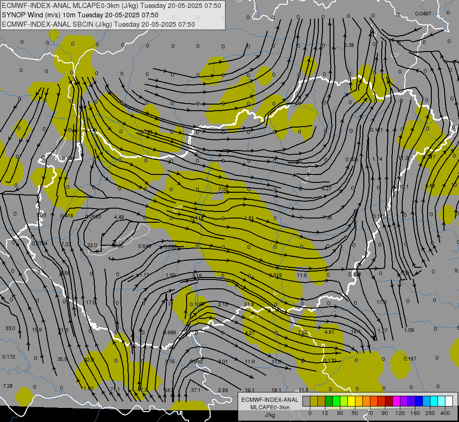Click the map value 7.28
The width and height of the screenshot is (459, 422).
pos(8,386)
